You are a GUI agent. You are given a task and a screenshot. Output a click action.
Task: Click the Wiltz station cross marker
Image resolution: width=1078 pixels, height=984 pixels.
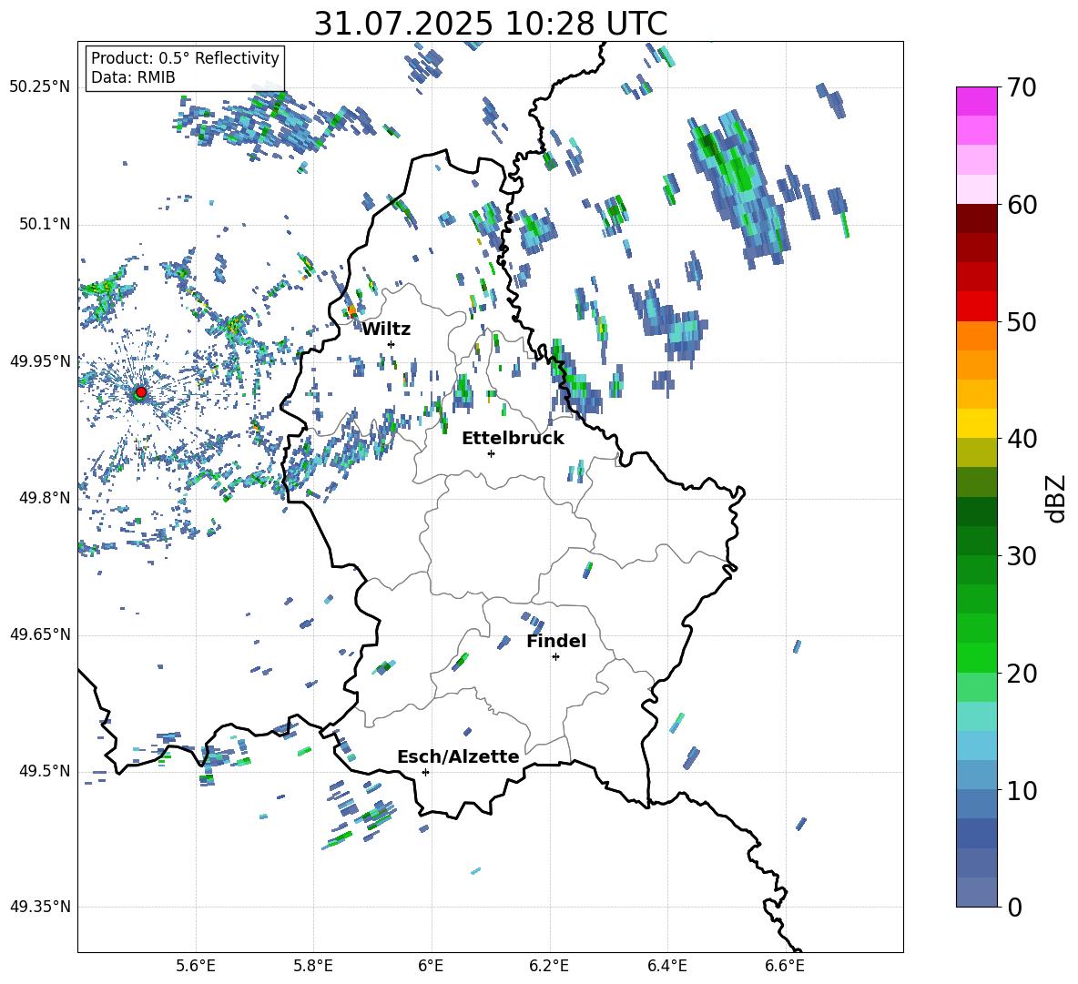(392, 344)
